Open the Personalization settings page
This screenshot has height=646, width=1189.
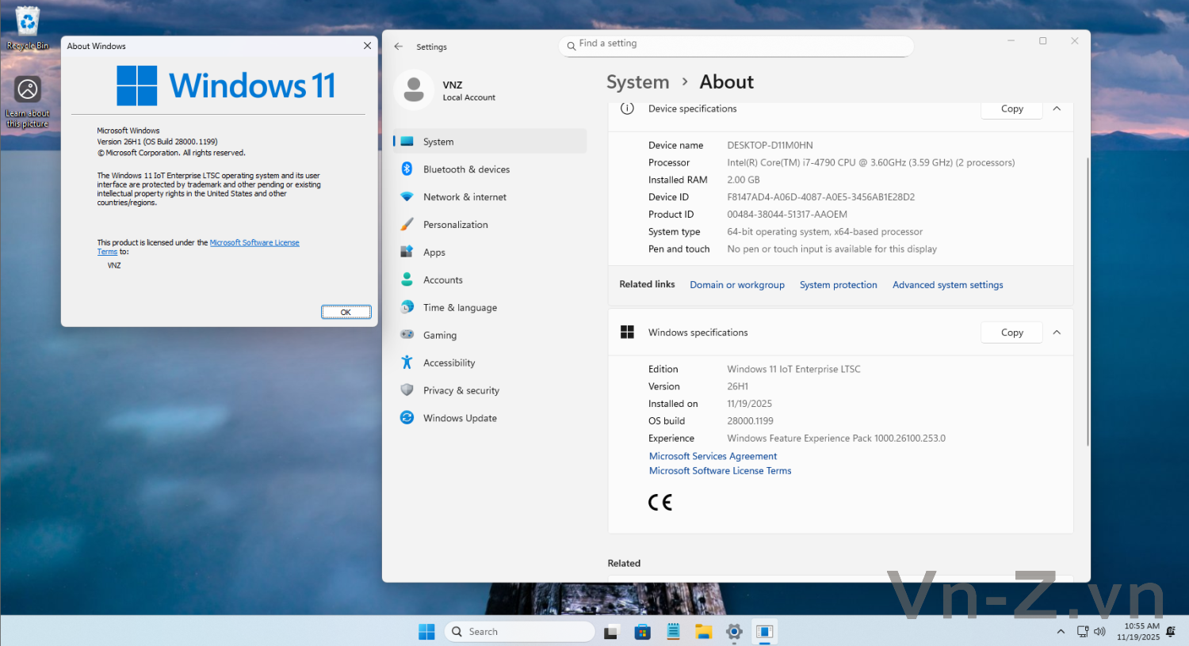pos(455,225)
